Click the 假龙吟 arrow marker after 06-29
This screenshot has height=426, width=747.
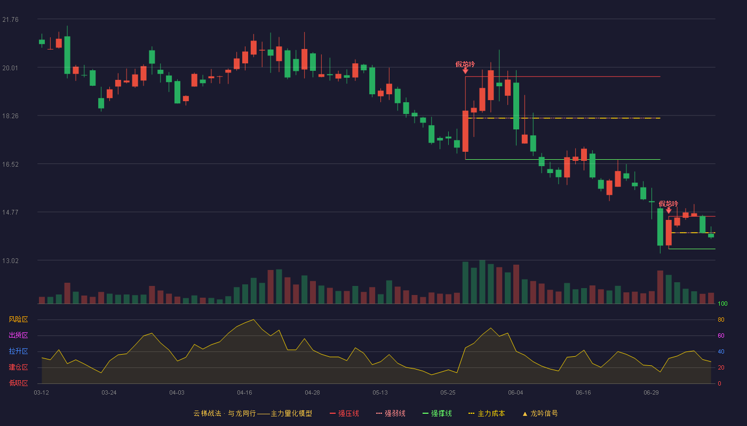click(669, 210)
